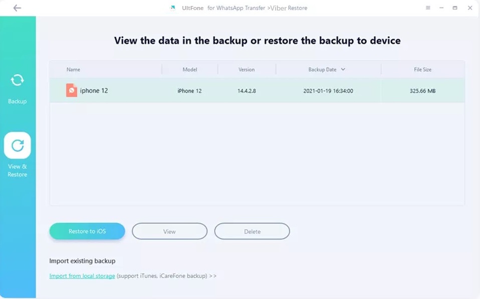Open the hamburger menu icon
The image size is (480, 299).
pyautogui.click(x=428, y=8)
